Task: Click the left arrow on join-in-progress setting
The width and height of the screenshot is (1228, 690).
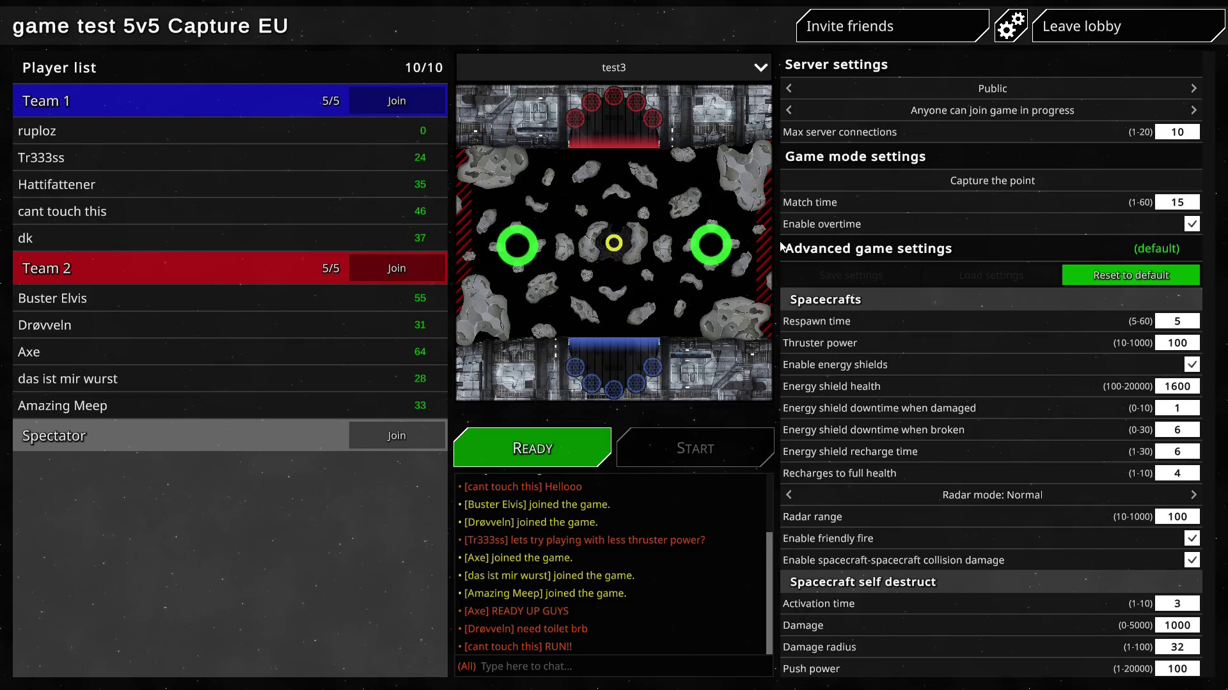Action: (x=789, y=110)
